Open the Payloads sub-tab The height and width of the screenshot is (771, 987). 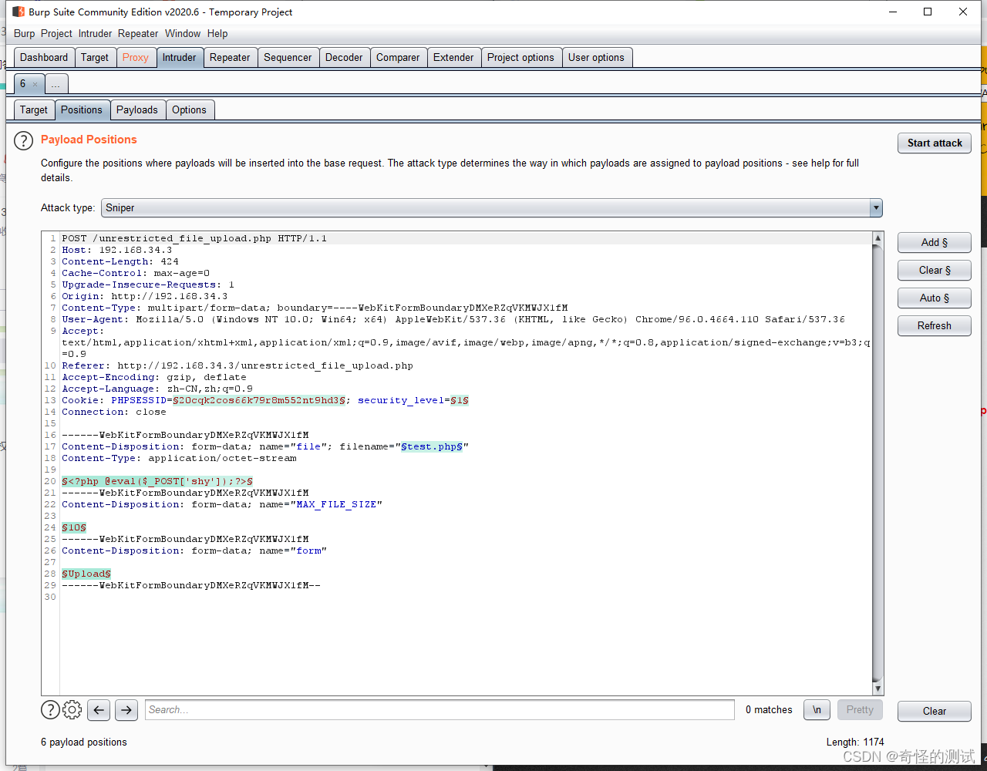[137, 109]
